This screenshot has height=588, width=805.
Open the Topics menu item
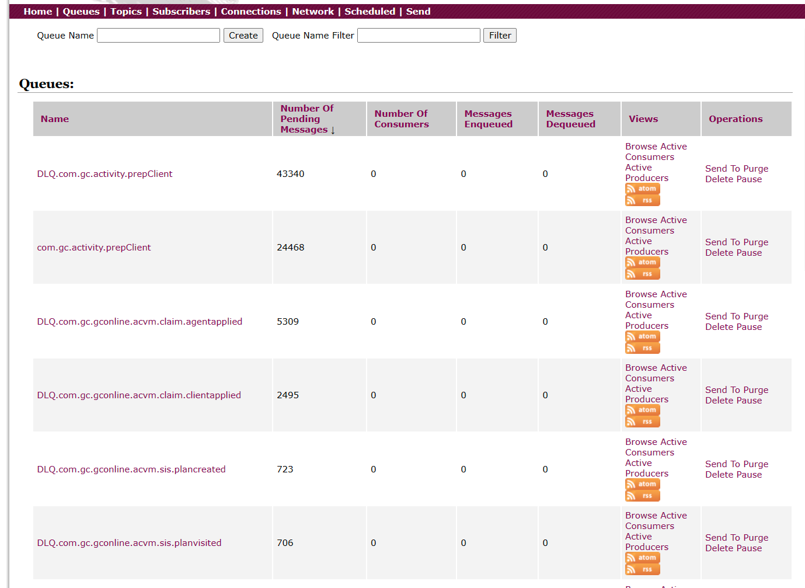[126, 12]
